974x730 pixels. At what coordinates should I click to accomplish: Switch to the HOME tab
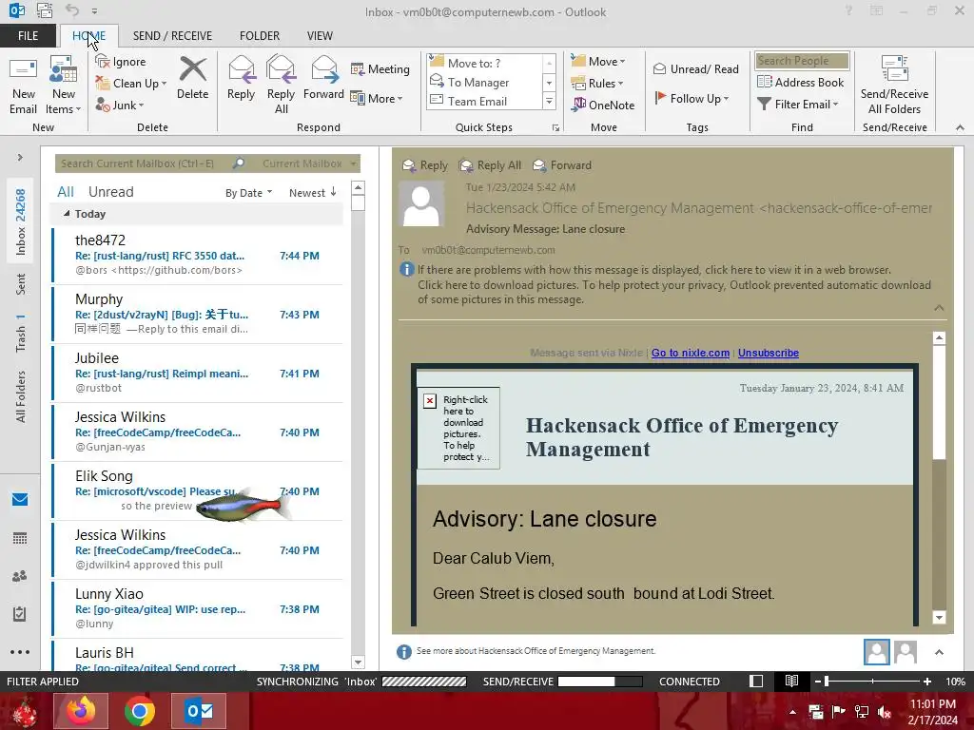click(x=88, y=36)
